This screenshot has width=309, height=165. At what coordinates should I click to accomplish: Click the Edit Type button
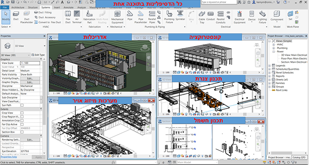click(38, 55)
